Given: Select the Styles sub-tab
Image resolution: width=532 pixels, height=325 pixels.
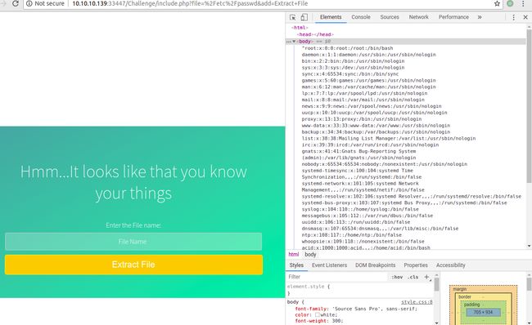Looking at the screenshot, I should [296, 265].
